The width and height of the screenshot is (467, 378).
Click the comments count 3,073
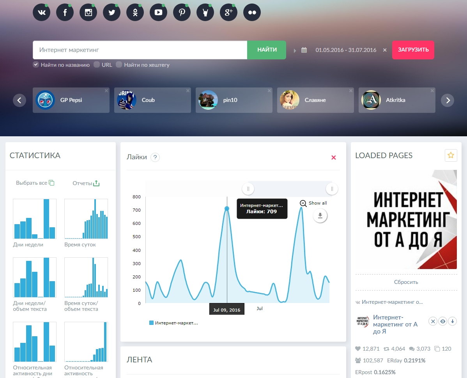click(420, 349)
